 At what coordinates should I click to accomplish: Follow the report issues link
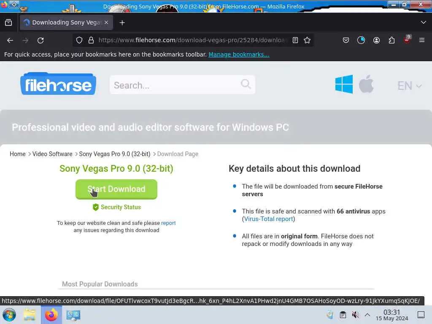tap(168, 223)
